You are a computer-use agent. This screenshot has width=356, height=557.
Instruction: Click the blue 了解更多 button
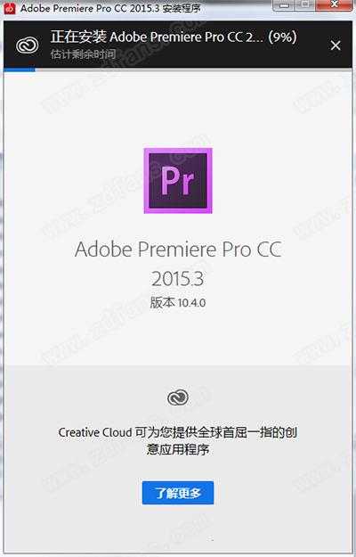178,493
